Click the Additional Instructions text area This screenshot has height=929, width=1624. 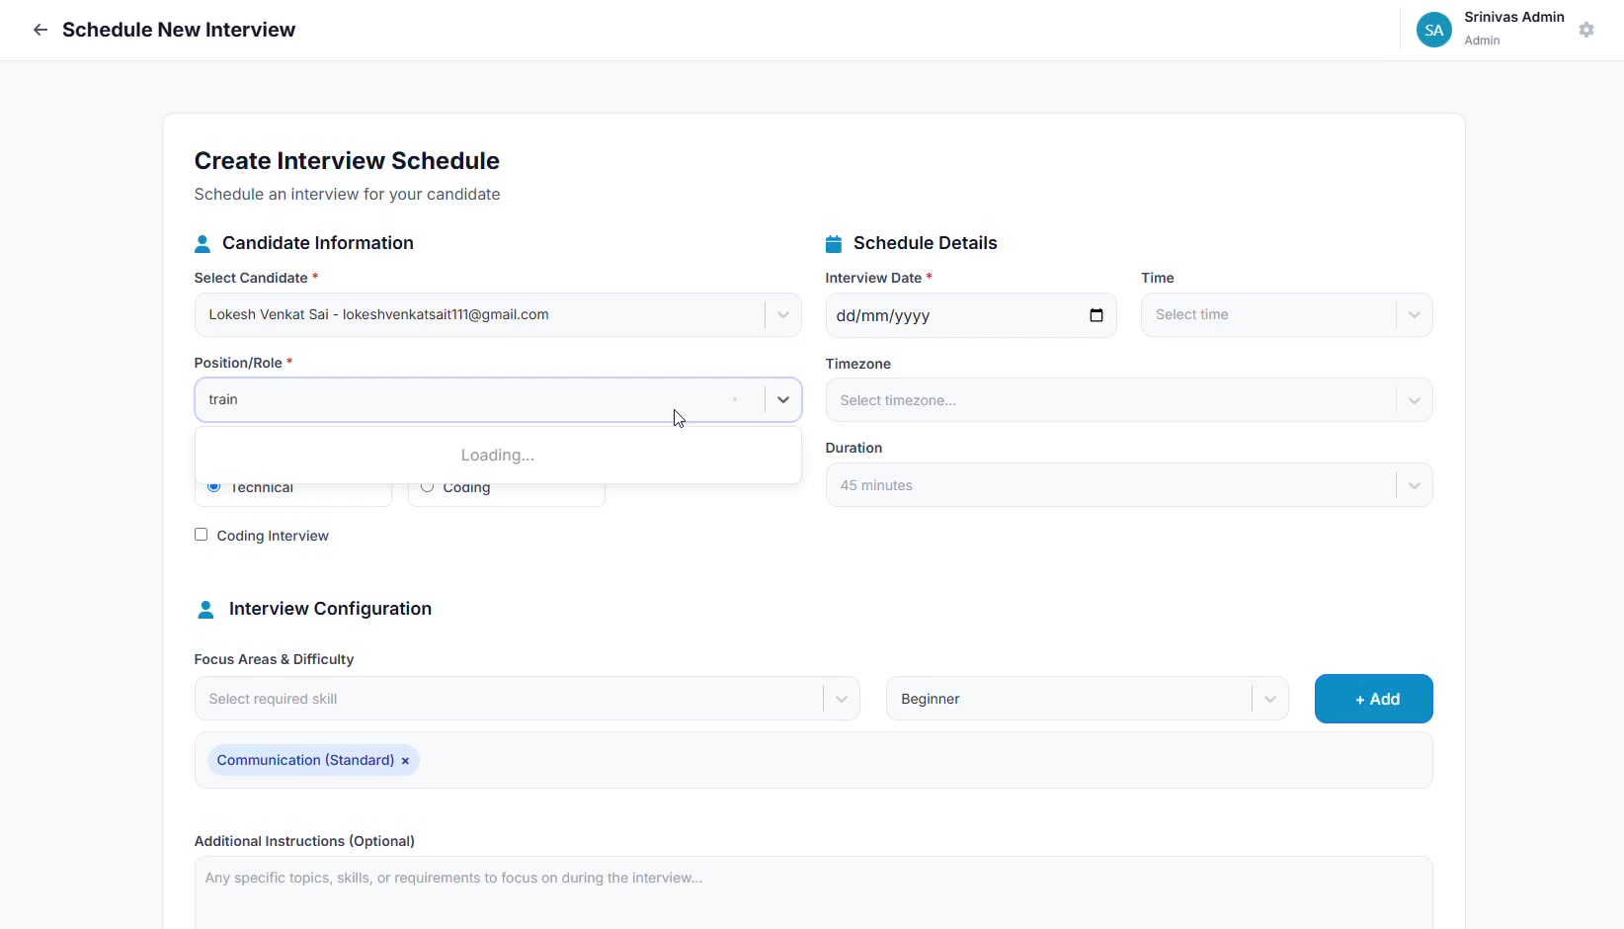point(814,893)
